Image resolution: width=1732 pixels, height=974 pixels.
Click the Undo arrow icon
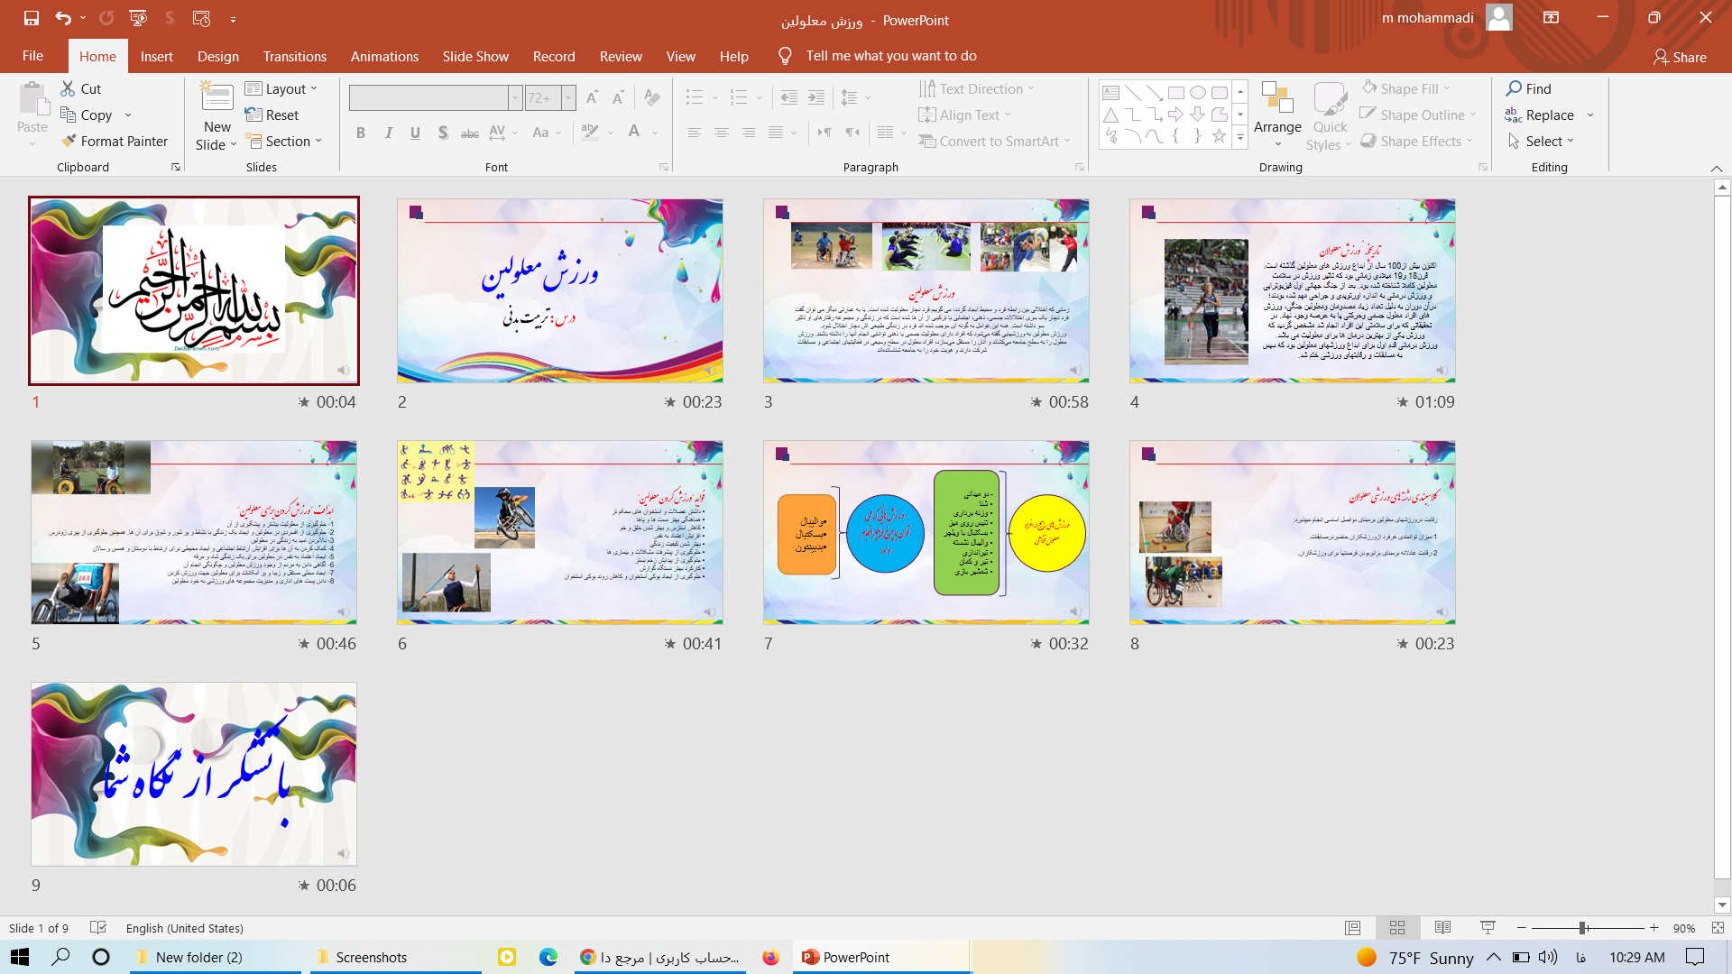pyautogui.click(x=62, y=18)
